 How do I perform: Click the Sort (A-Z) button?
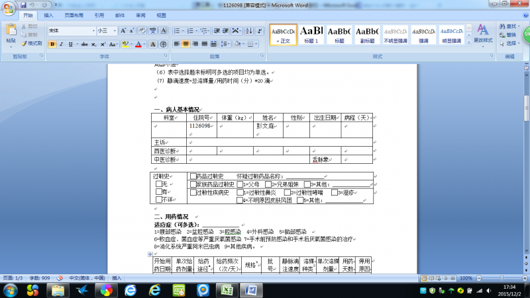[x=249, y=30]
